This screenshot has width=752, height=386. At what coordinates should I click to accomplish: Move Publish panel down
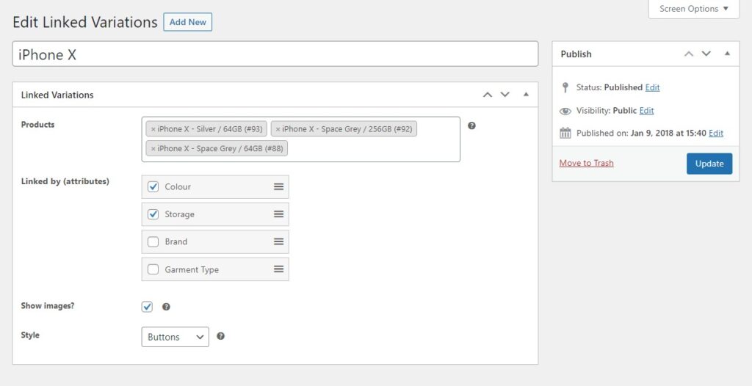pyautogui.click(x=706, y=54)
